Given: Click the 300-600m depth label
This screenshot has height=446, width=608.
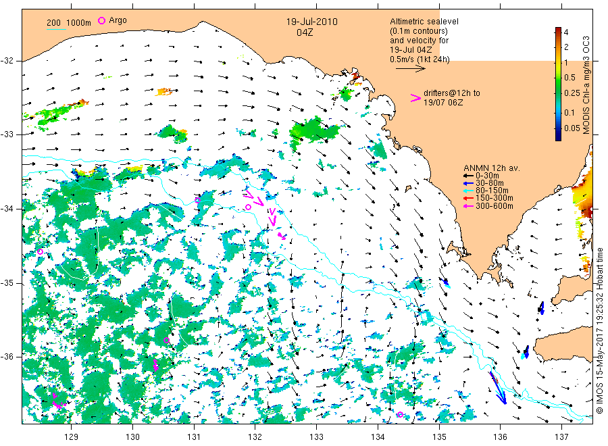Looking at the screenshot, I should point(494,206).
